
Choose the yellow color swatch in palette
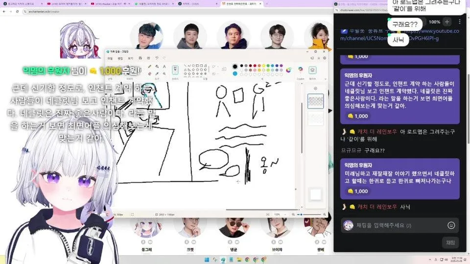[x=264, y=66]
